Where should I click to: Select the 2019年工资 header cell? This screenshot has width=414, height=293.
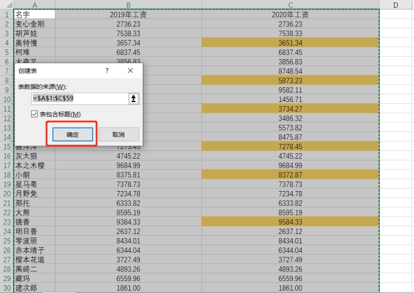128,14
